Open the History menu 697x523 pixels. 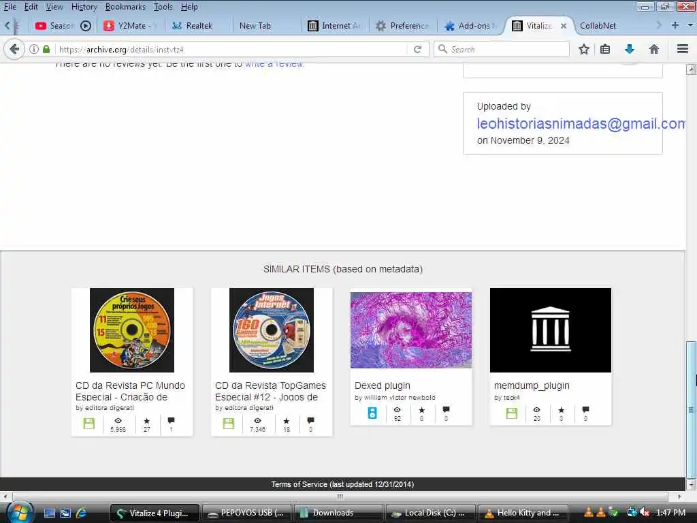point(84,7)
